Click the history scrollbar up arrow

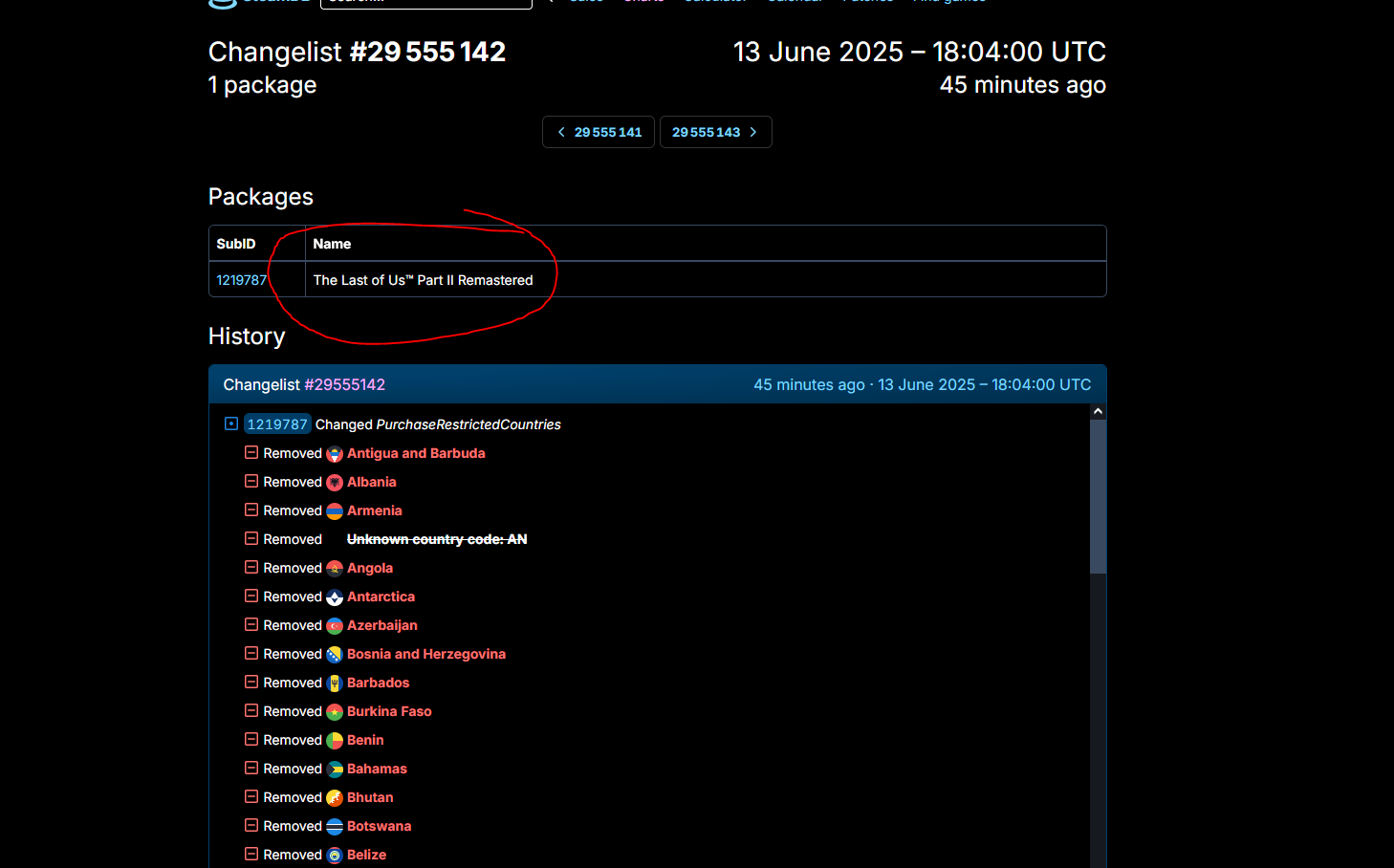tap(1098, 411)
